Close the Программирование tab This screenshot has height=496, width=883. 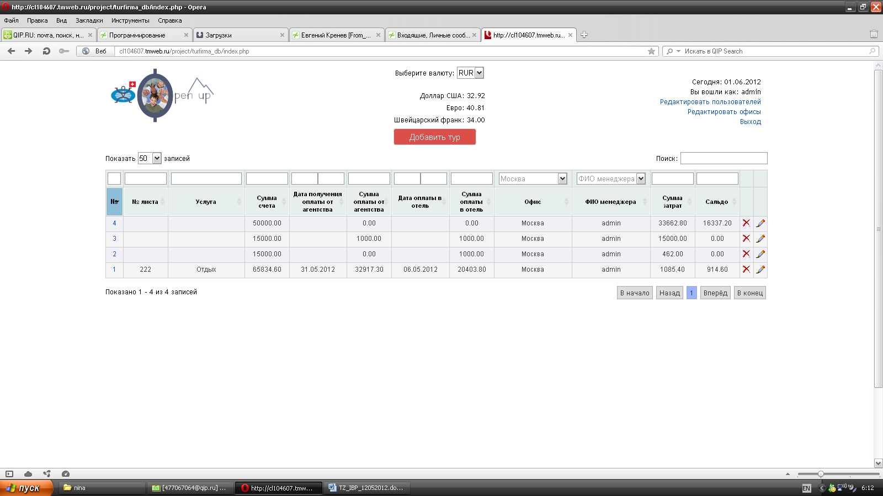(186, 35)
